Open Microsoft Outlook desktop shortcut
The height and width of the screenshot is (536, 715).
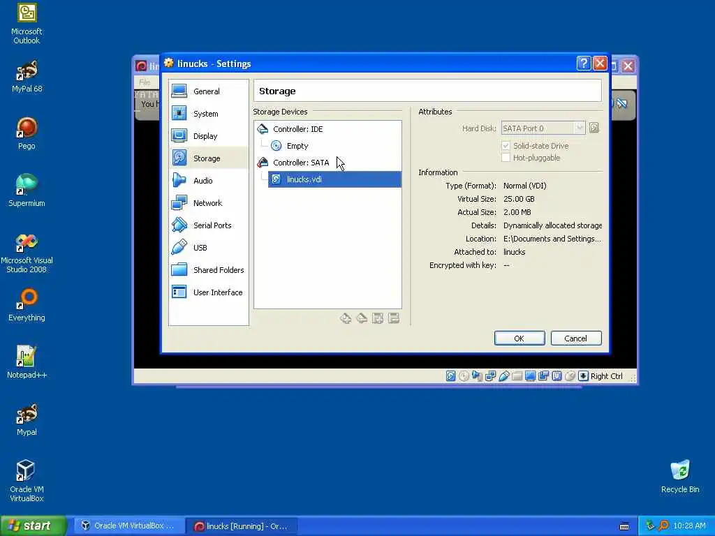click(x=27, y=24)
